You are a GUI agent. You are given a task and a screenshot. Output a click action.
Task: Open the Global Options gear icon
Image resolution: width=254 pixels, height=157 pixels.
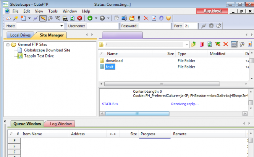coord(161,18)
